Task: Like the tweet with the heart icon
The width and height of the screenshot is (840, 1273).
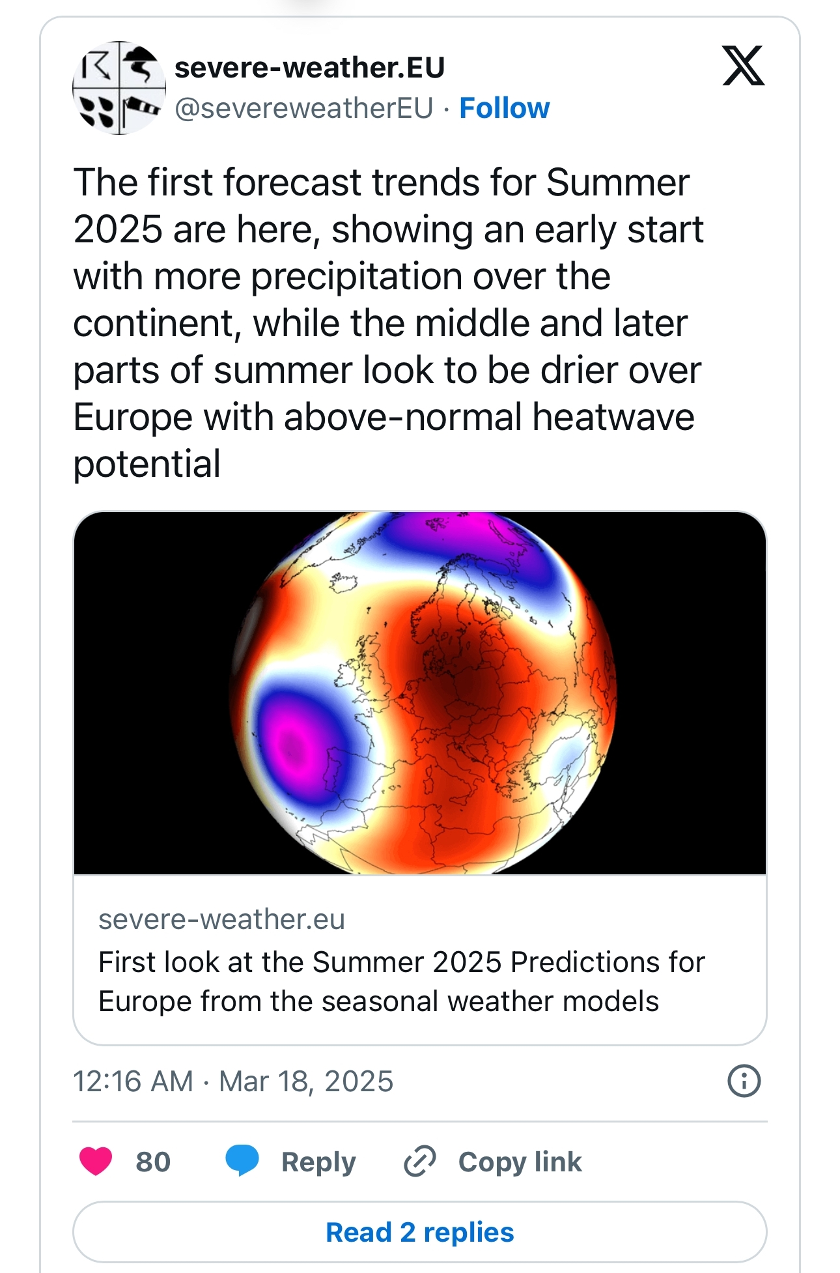Action: click(96, 1162)
